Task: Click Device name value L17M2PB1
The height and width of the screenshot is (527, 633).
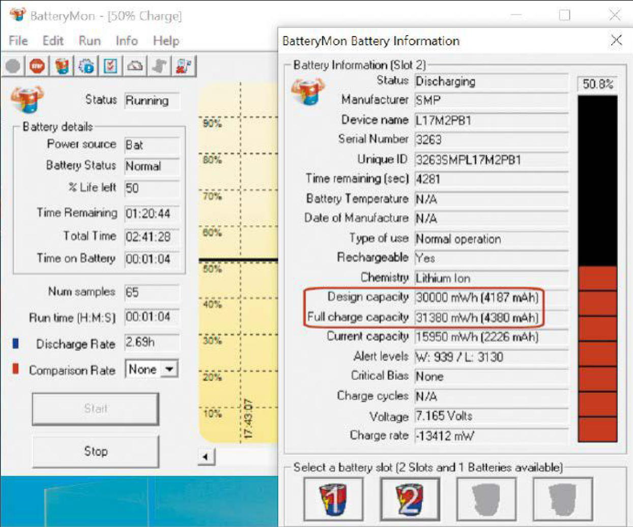Action: coord(492,121)
